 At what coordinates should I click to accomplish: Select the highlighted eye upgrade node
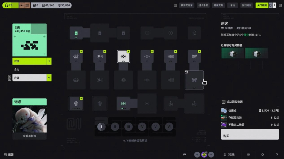pyautogui.click(x=123, y=57)
